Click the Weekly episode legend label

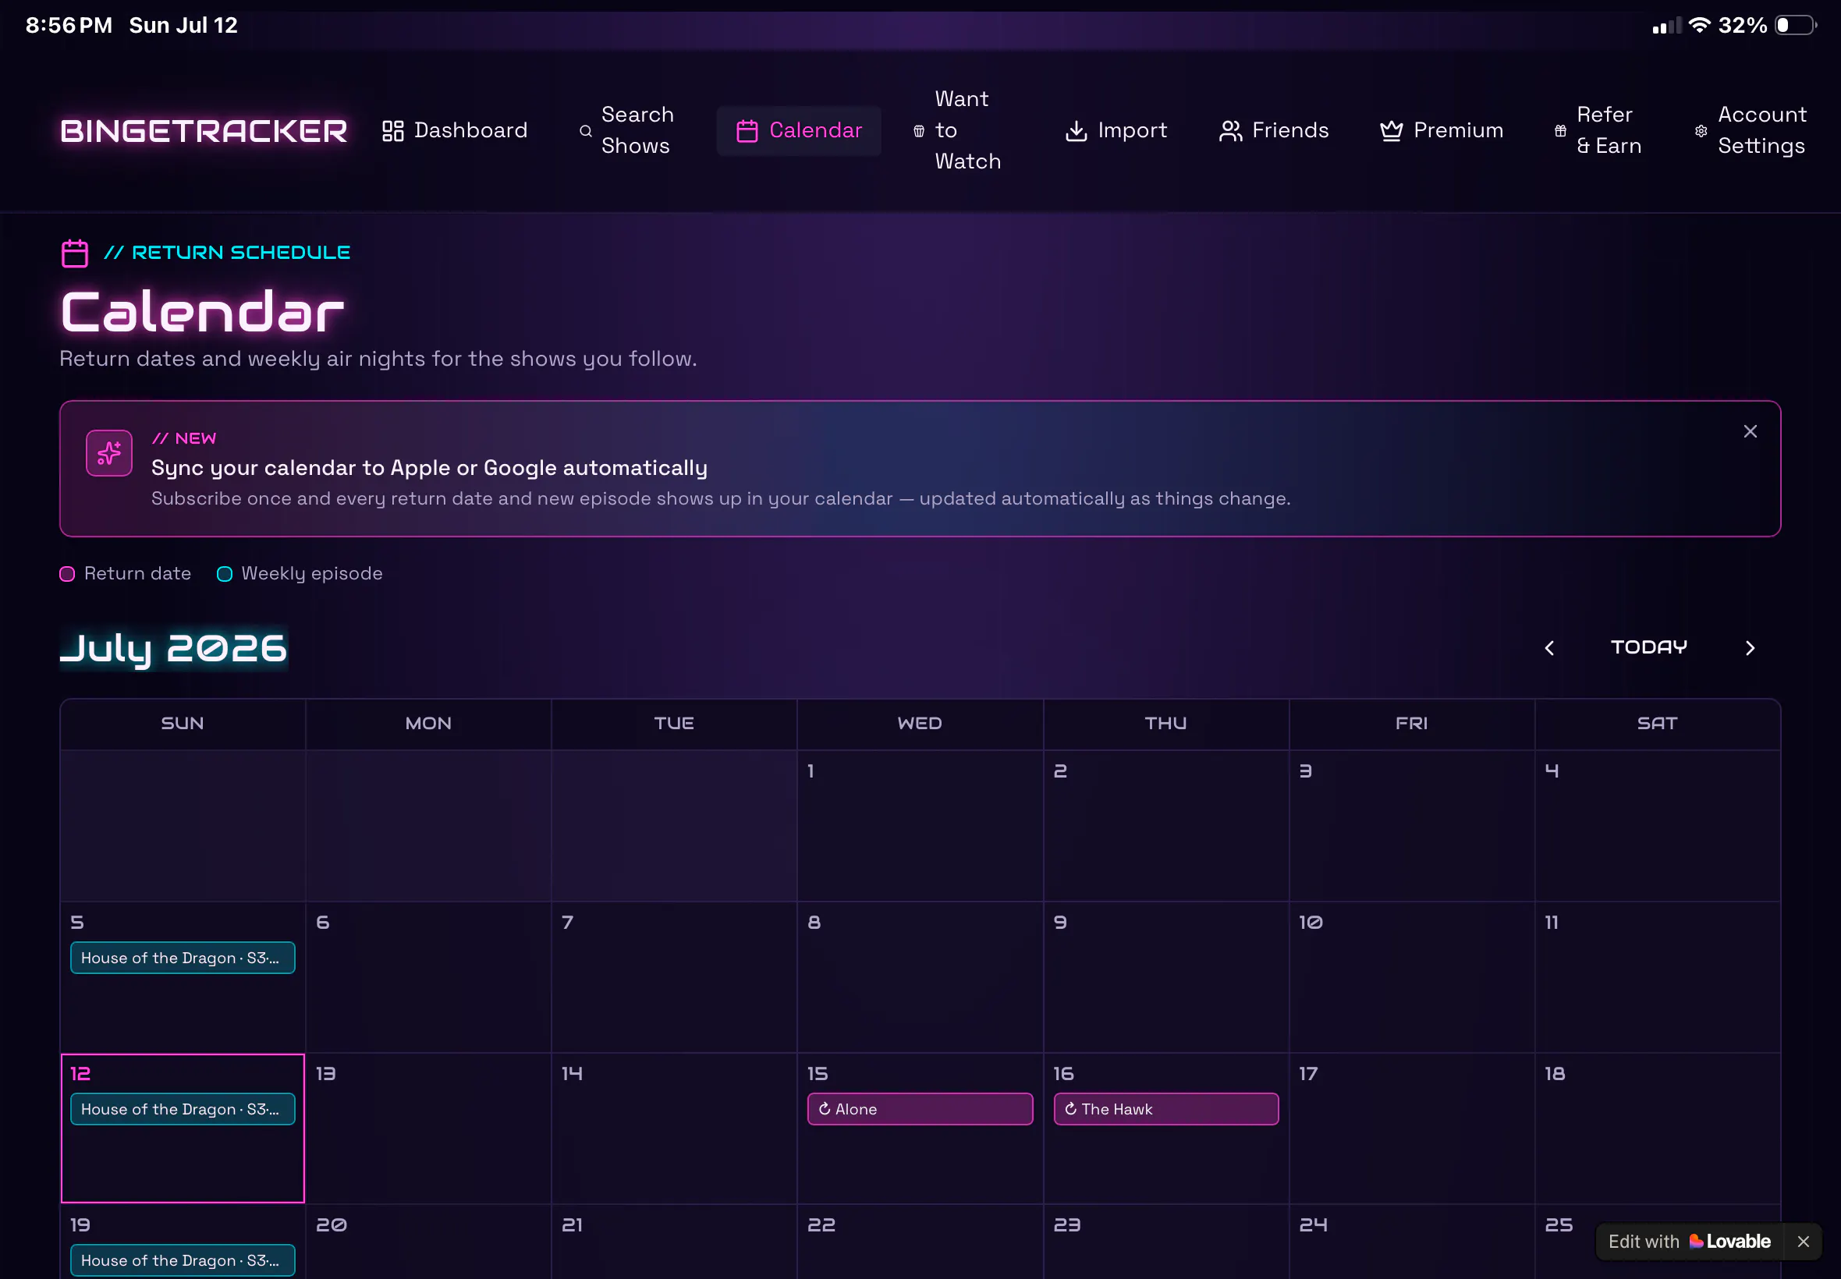pos(312,574)
